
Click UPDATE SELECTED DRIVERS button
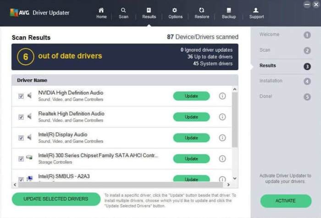pos(56,199)
